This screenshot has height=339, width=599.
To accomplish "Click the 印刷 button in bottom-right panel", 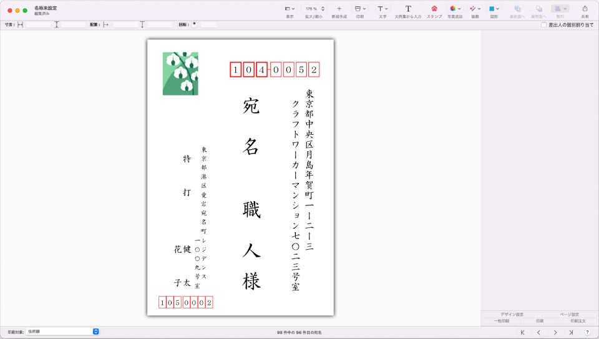I will [539, 321].
